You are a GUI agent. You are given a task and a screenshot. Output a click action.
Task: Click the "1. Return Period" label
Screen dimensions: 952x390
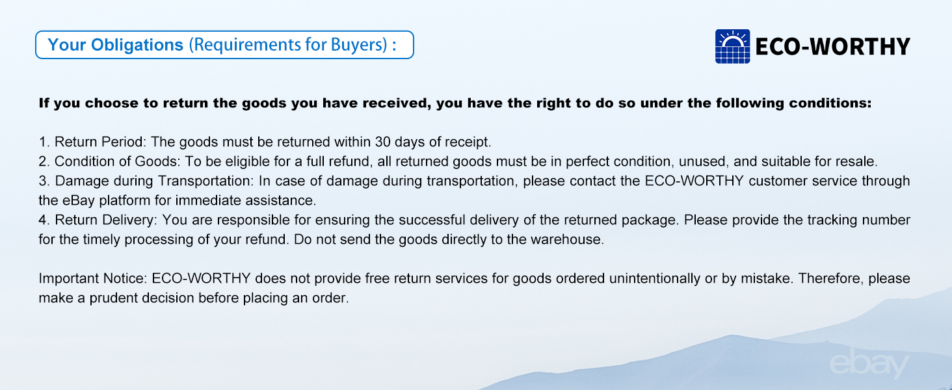(92, 142)
